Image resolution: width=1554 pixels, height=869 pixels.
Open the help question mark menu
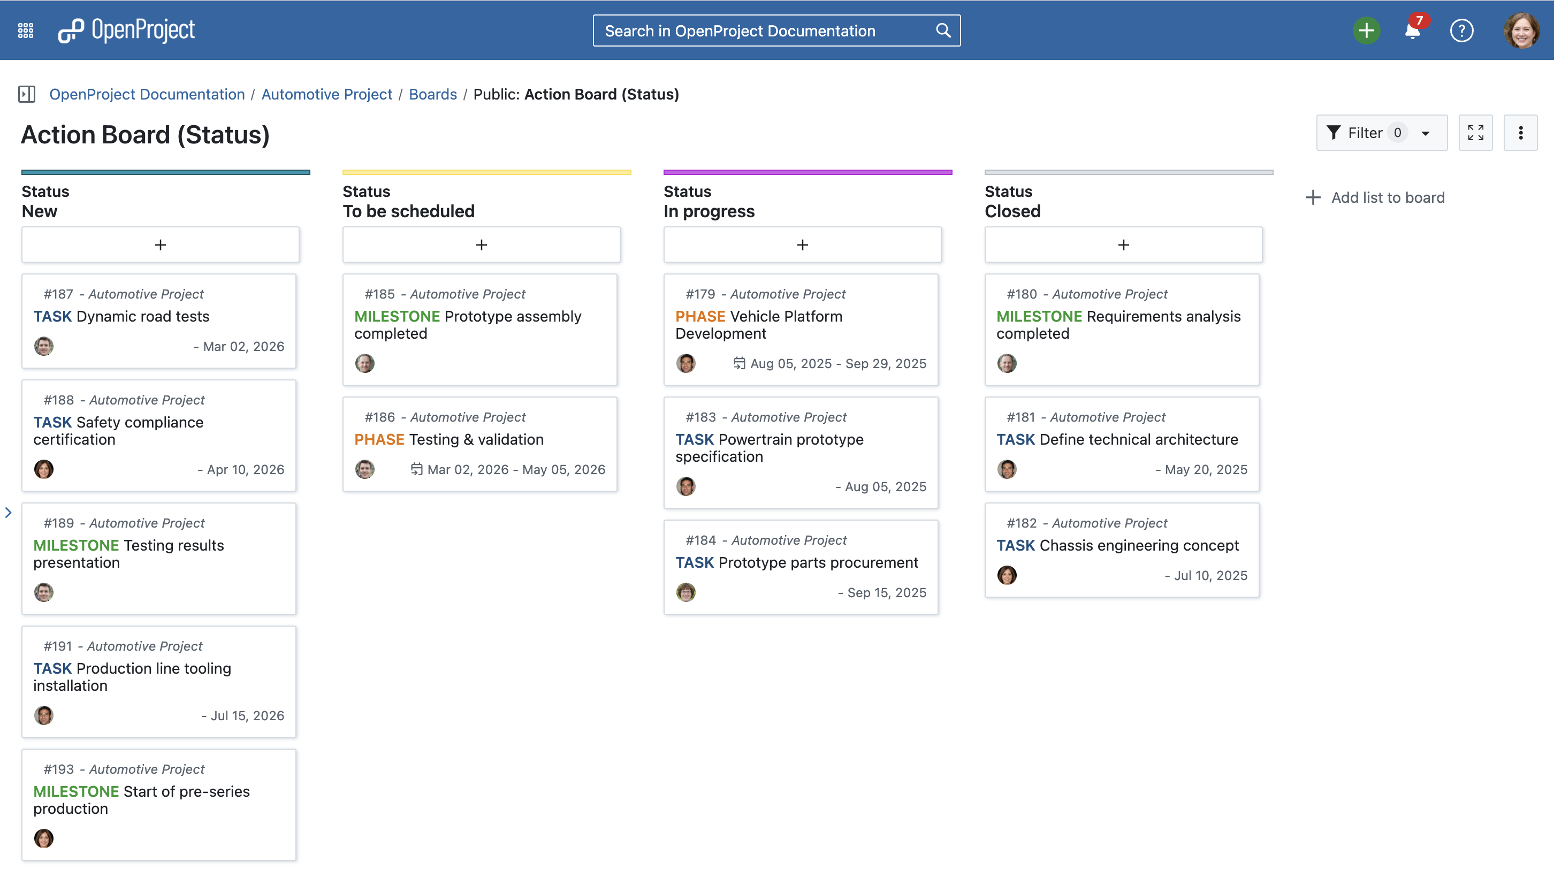click(x=1461, y=30)
